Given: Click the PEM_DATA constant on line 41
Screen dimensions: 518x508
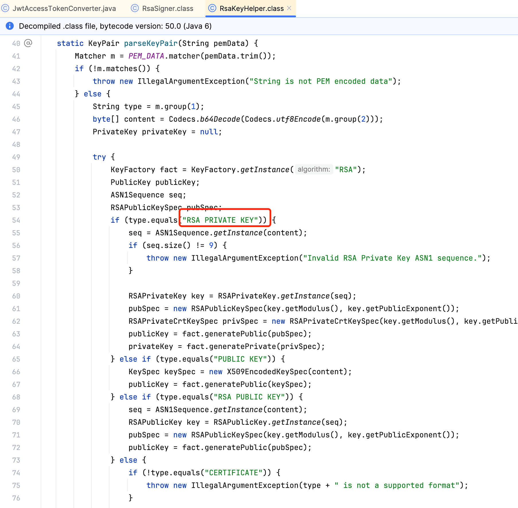Looking at the screenshot, I should (146, 56).
